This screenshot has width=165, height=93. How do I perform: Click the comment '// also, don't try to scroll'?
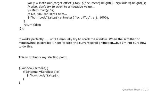click(61, 7)
